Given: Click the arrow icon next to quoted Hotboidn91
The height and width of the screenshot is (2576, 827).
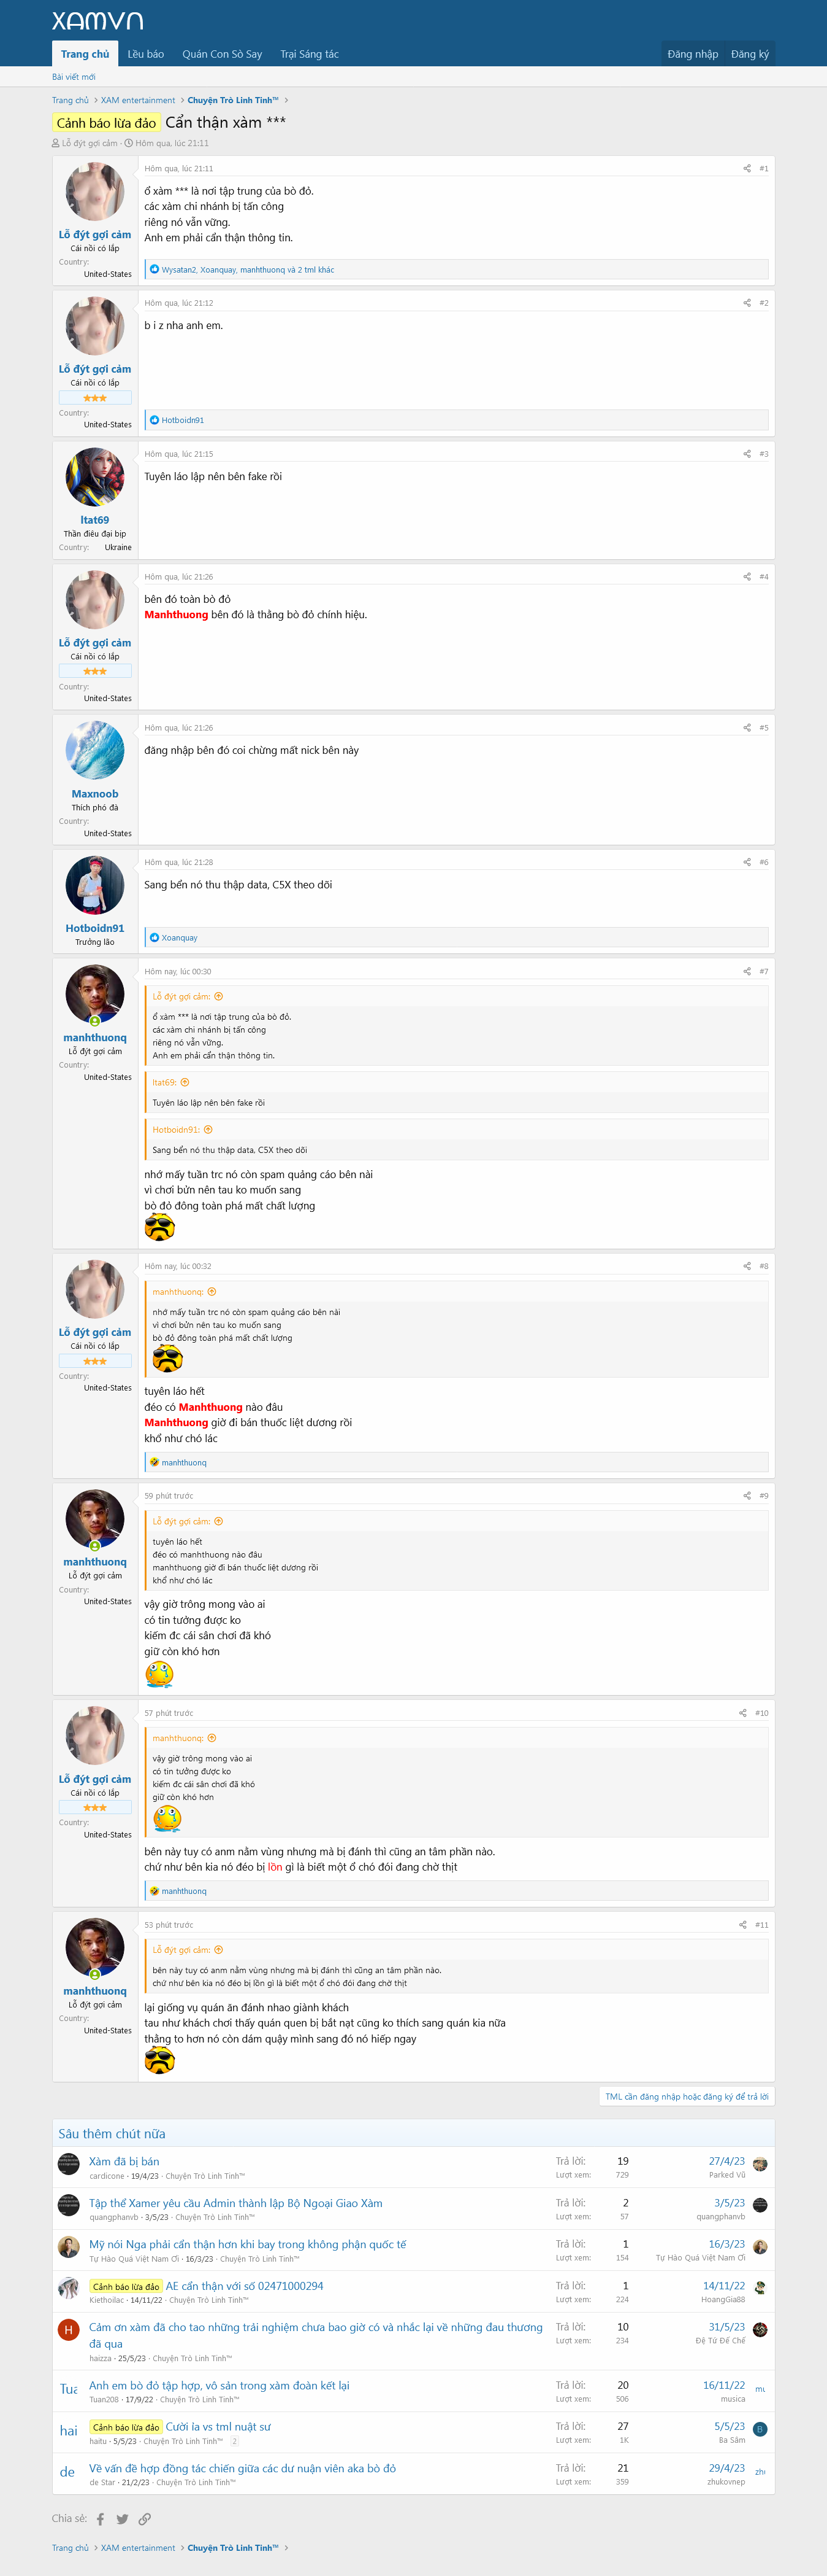Looking at the screenshot, I should 208,1130.
